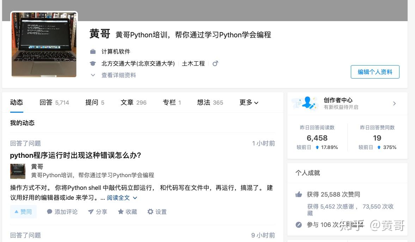The height and width of the screenshot is (242, 415).
Task: Toggle the 赞同 upvote button
Action: point(23,212)
